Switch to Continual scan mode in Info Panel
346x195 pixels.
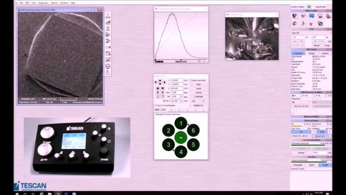click(298, 53)
